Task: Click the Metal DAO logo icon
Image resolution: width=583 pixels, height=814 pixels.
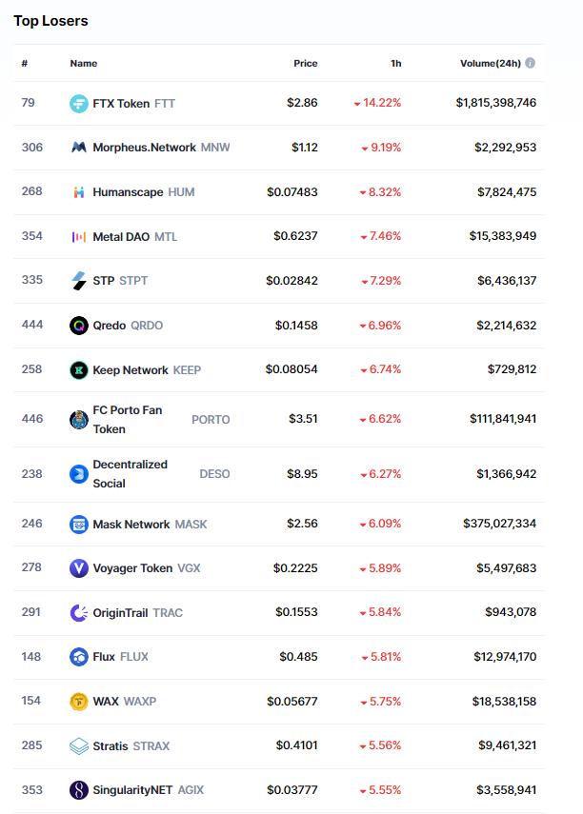Action: [79, 236]
